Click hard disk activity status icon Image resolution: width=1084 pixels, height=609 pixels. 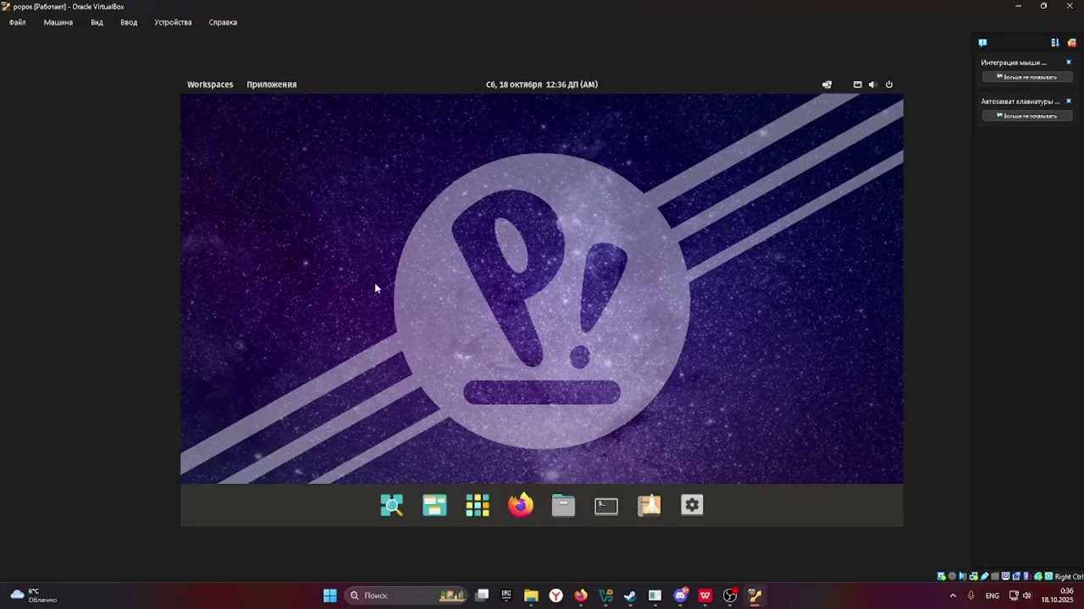941,576
